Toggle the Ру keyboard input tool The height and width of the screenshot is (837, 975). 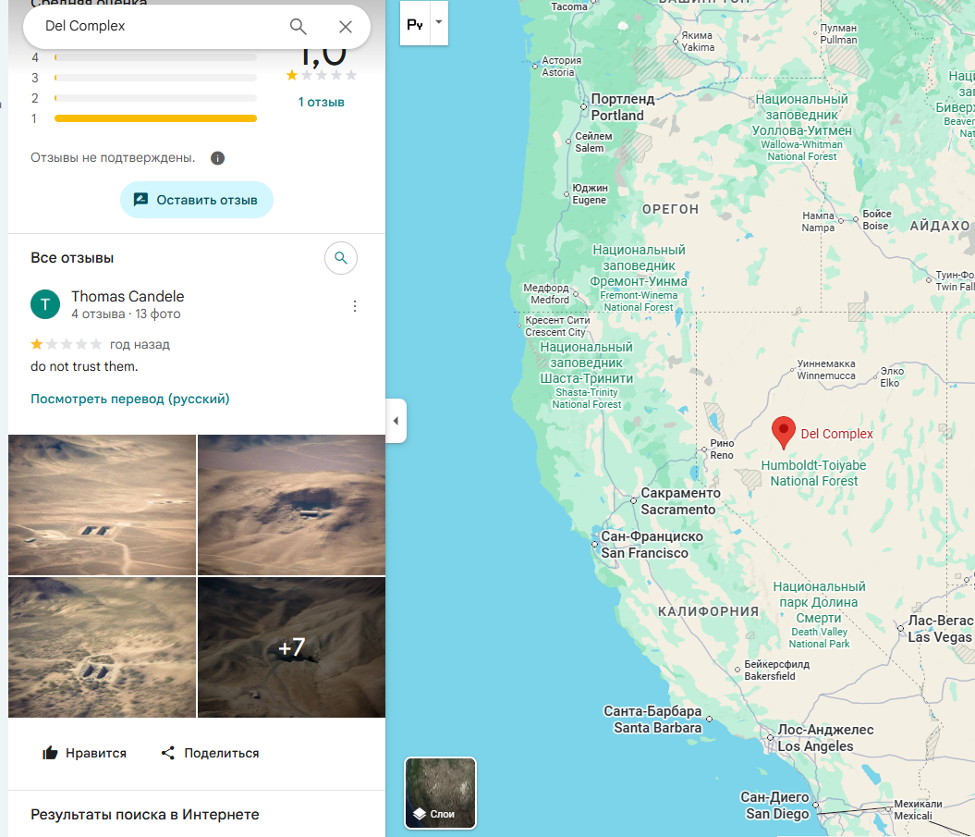click(x=415, y=23)
